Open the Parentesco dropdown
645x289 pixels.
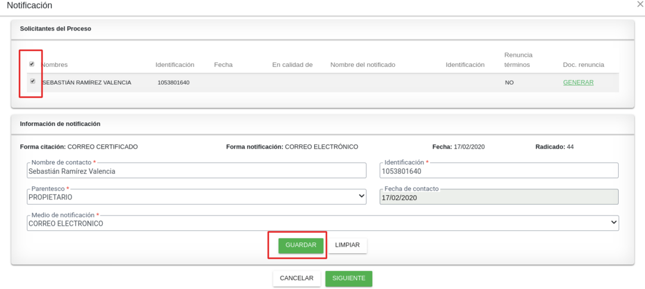196,196
